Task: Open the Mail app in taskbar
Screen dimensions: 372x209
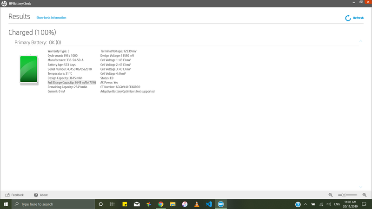Action: click(137, 204)
